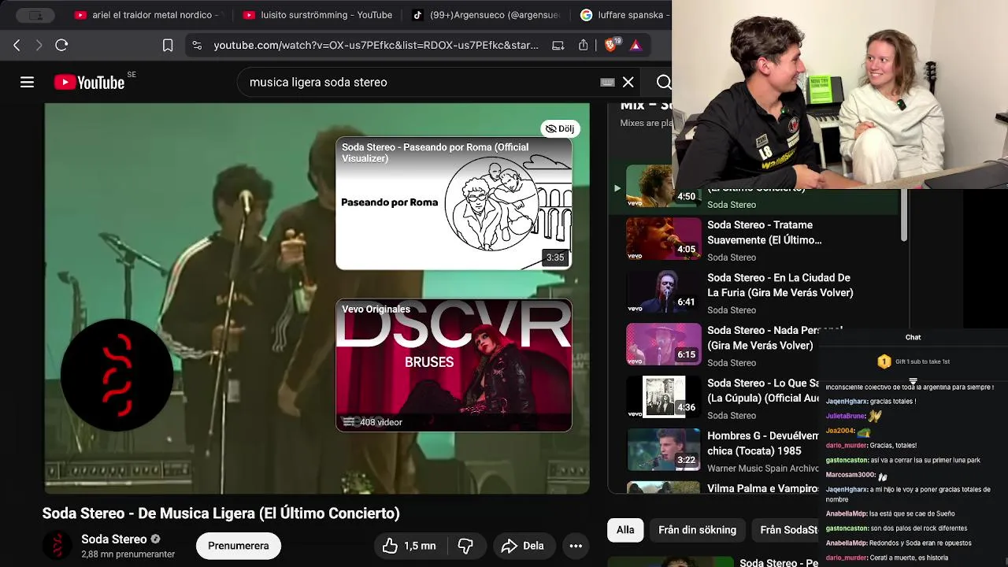1008x567 pixels.
Task: Clear the search text with X
Action: pos(628,82)
